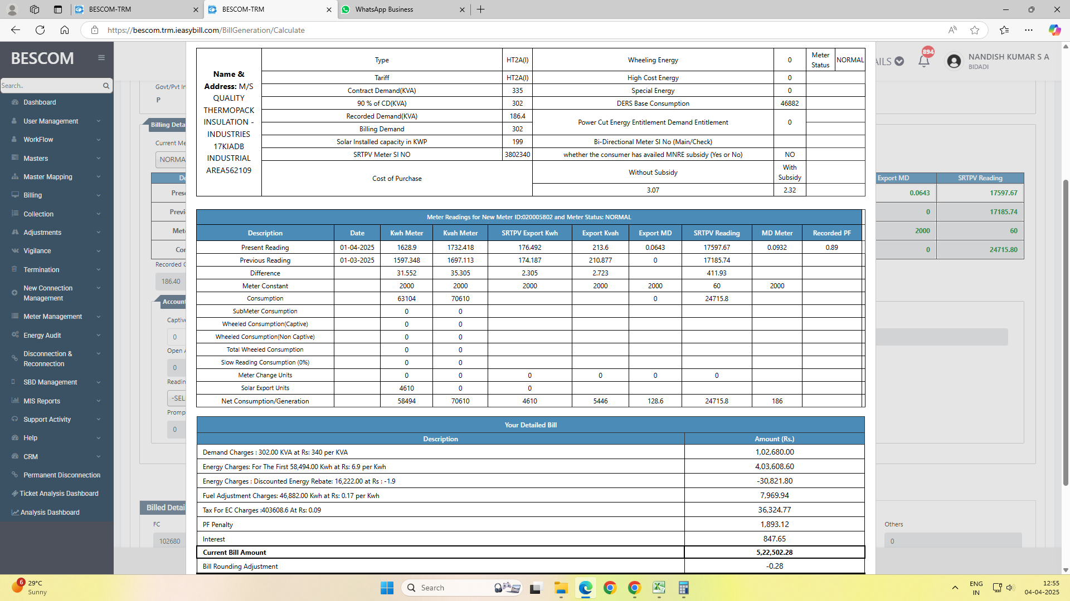The width and height of the screenshot is (1070, 601).
Task: Expand the Masters menu
Action: click(57, 159)
